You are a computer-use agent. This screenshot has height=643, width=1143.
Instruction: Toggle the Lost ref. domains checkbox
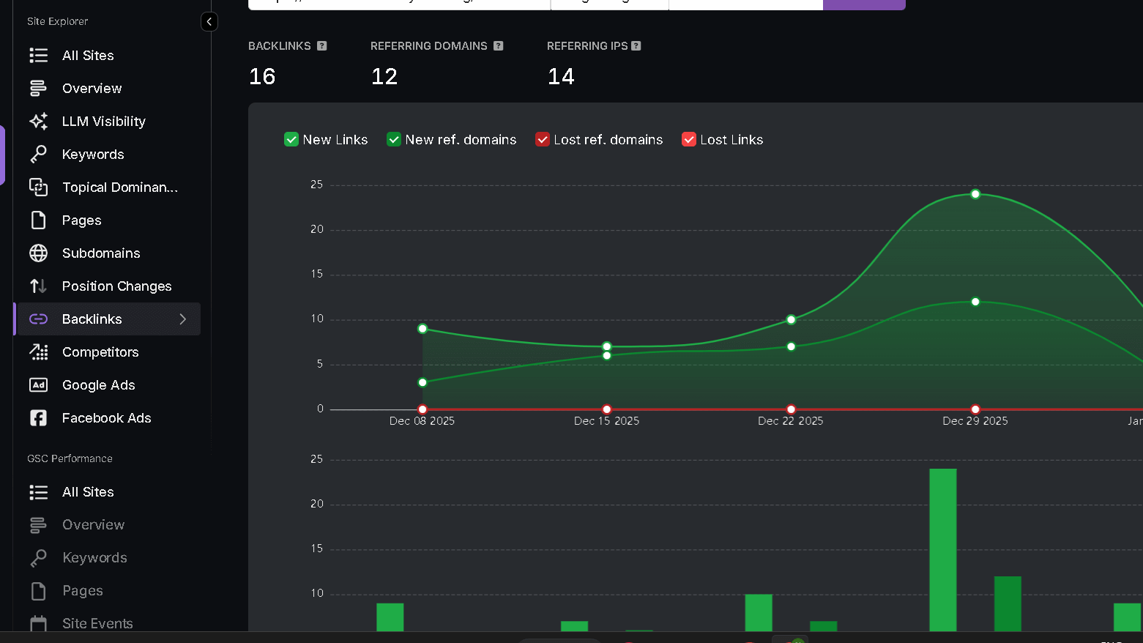coord(543,138)
